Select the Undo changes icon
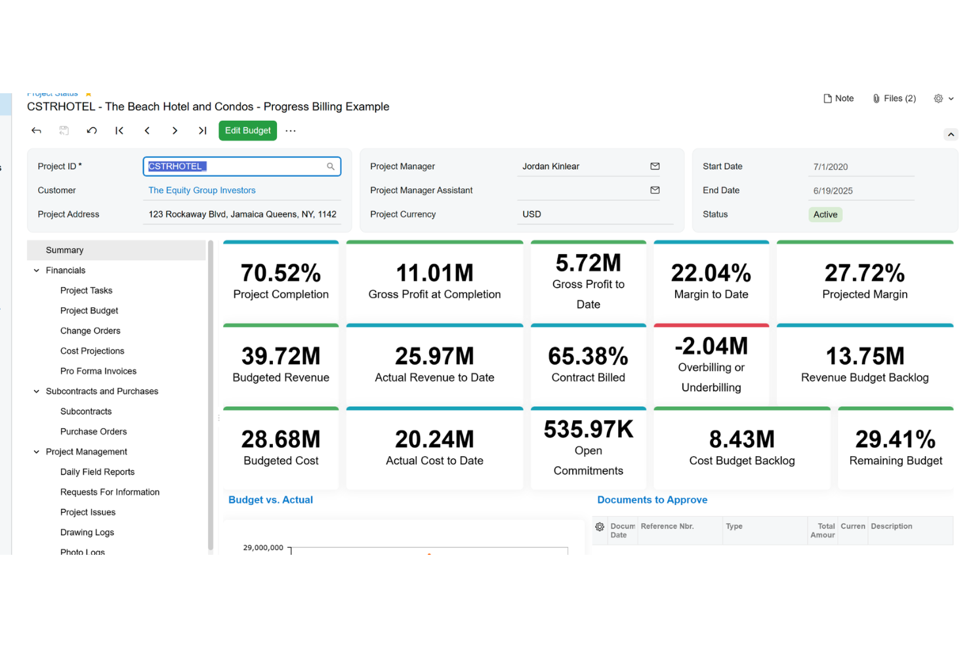This screenshot has width=971, height=648. (92, 130)
